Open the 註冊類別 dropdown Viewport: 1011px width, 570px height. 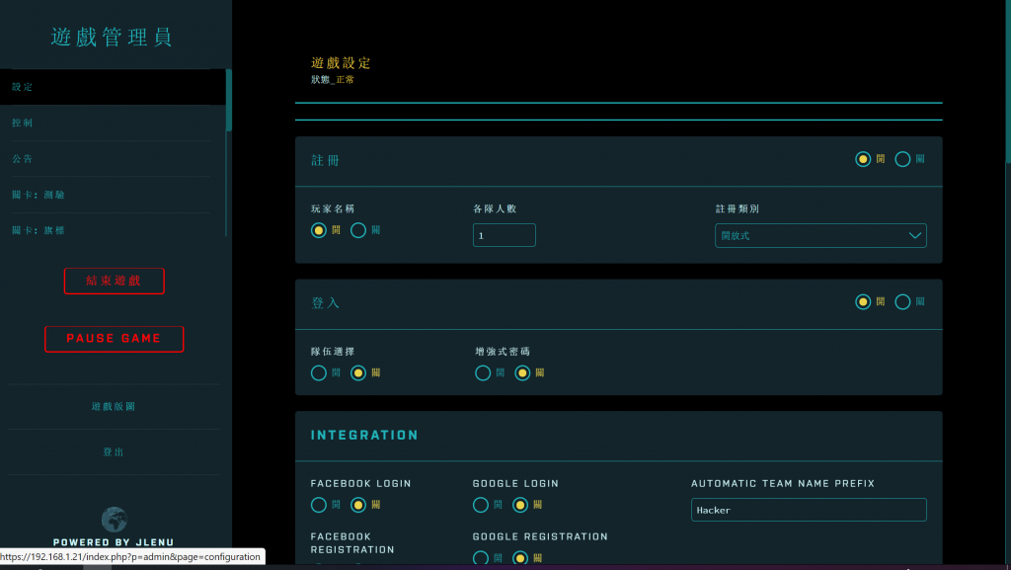pyautogui.click(x=819, y=235)
